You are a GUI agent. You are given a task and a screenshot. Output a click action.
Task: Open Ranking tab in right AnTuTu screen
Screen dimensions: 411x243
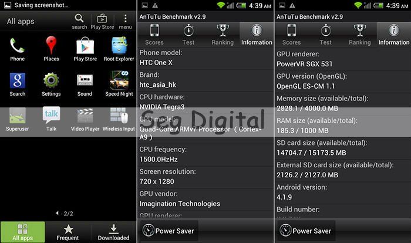(x=359, y=35)
